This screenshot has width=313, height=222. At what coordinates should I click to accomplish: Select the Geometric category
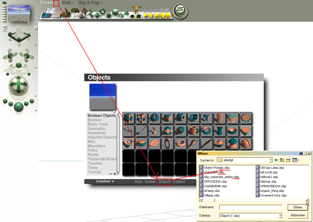point(97,129)
